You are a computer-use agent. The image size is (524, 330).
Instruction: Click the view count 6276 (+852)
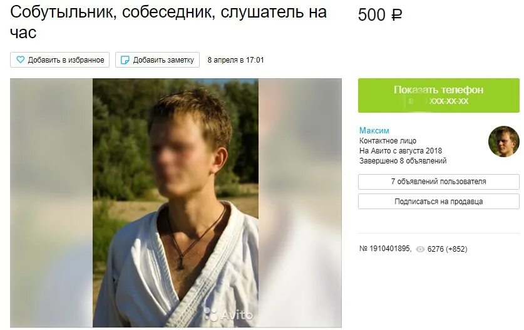point(447,249)
